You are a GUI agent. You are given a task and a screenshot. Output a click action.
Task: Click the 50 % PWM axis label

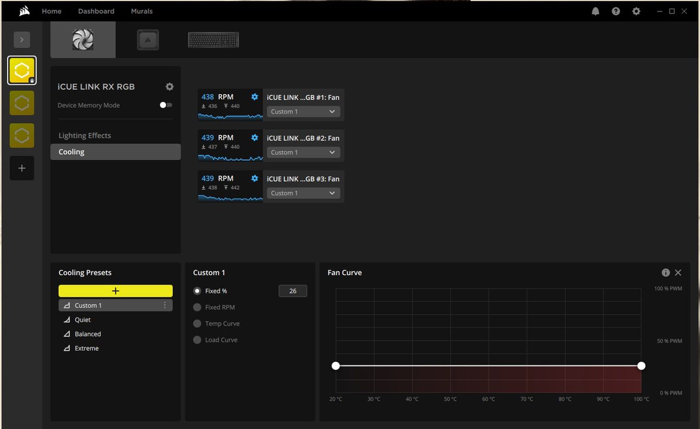pyautogui.click(x=669, y=341)
